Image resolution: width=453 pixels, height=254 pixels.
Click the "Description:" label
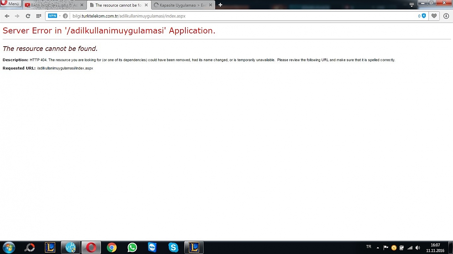(16, 60)
